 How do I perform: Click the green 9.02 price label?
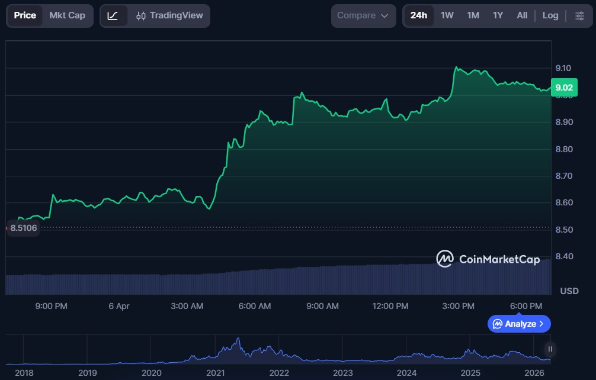coord(564,88)
